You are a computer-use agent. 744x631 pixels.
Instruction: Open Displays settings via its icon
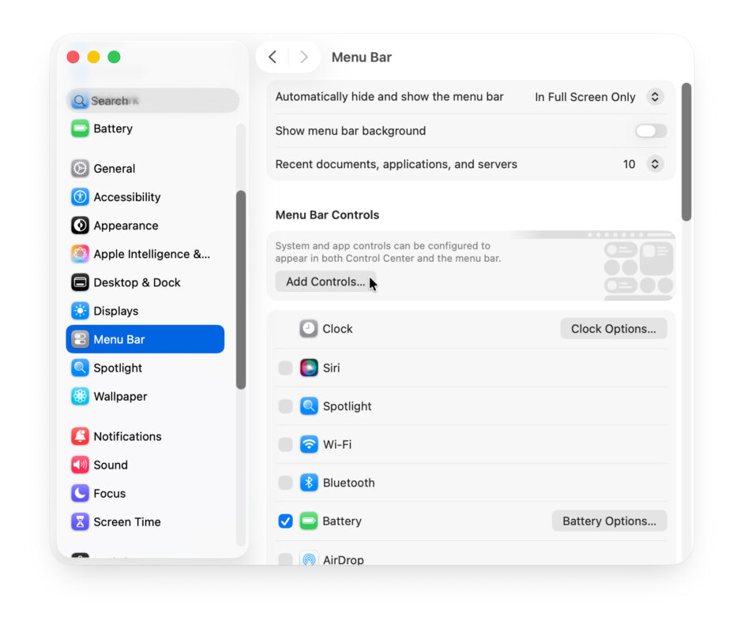[79, 311]
